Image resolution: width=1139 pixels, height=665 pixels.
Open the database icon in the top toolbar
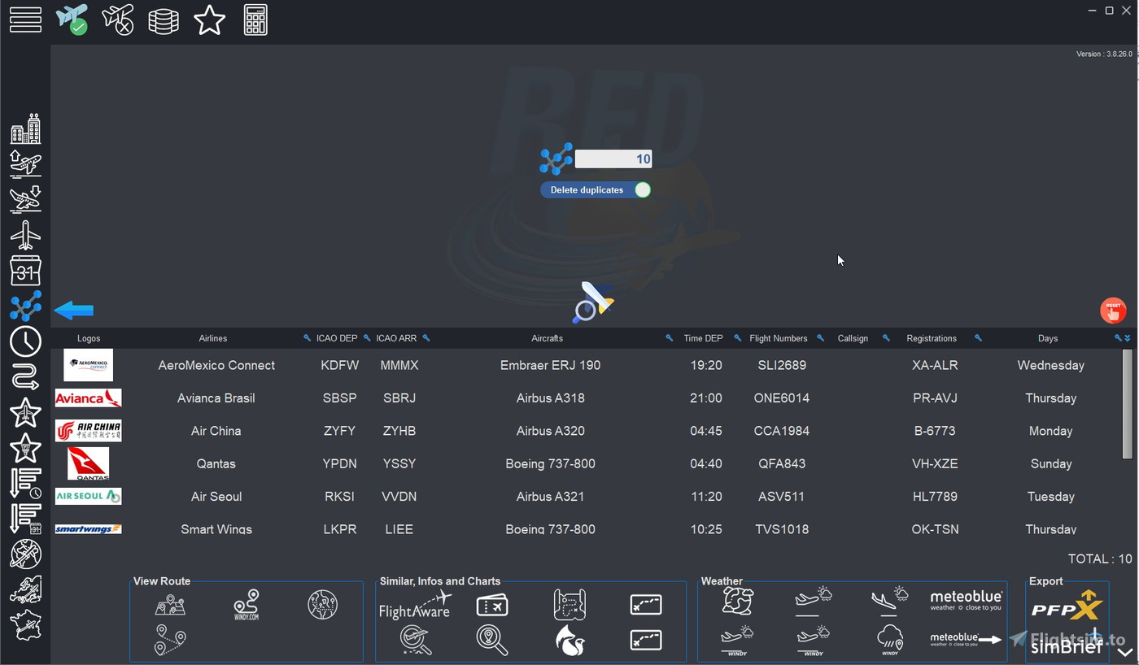(x=164, y=20)
